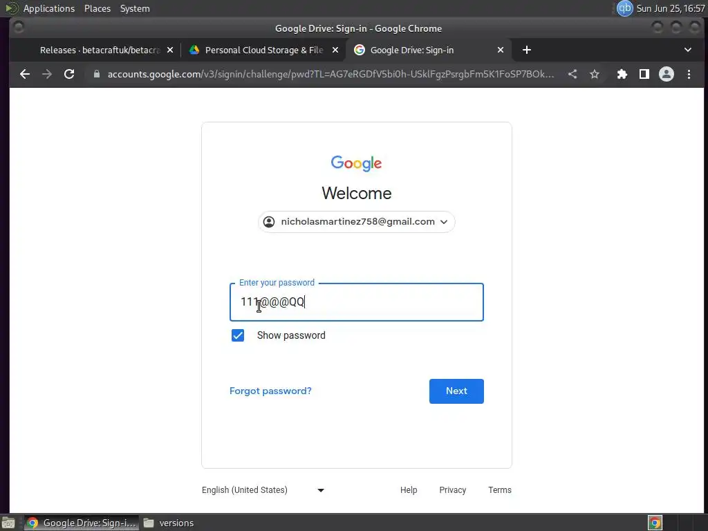The width and height of the screenshot is (708, 531).
Task: Open the Extensions puzzle icon
Action: click(622, 74)
